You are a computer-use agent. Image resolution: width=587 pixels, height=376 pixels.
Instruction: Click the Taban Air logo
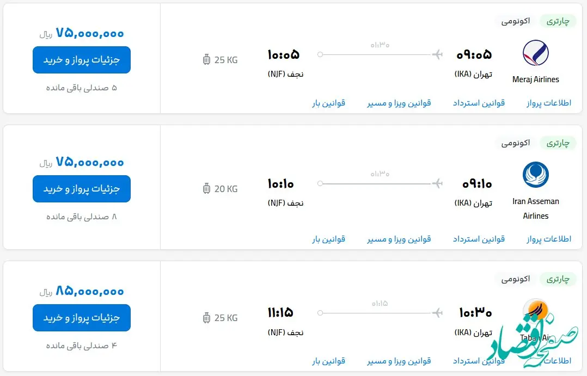click(x=536, y=310)
